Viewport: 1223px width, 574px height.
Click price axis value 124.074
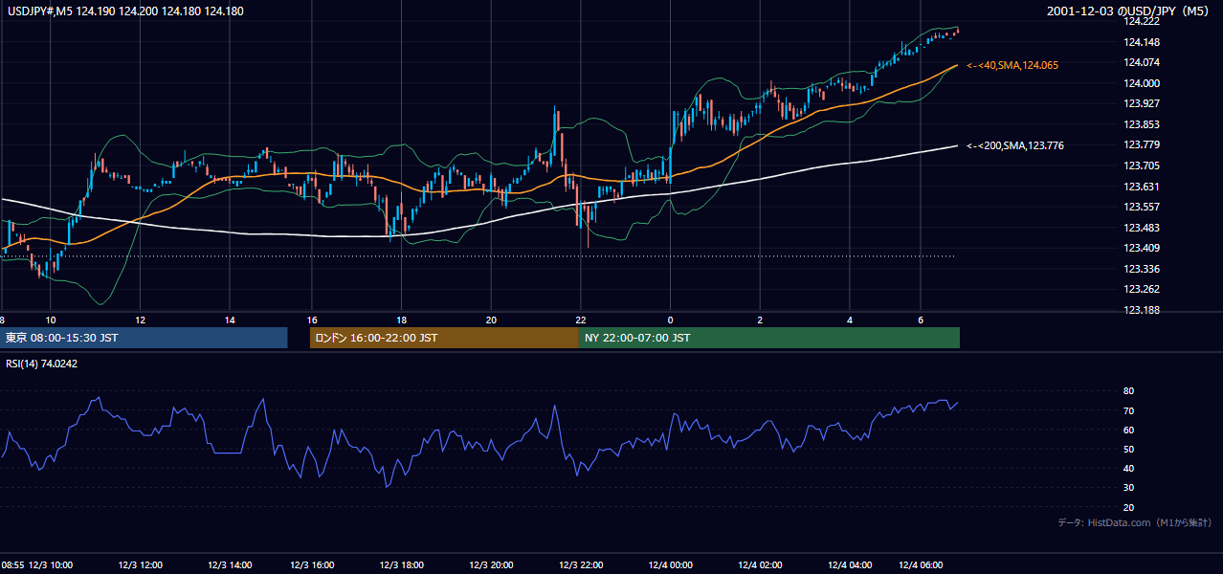click(1142, 62)
